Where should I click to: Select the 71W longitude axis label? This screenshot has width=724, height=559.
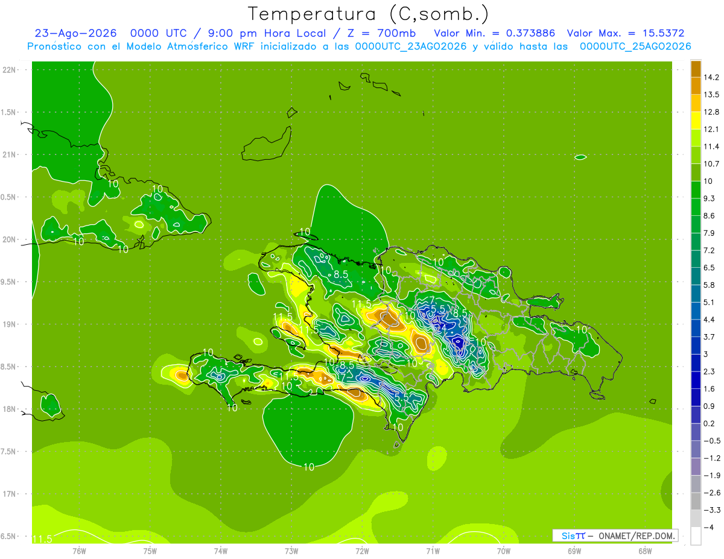(x=433, y=551)
